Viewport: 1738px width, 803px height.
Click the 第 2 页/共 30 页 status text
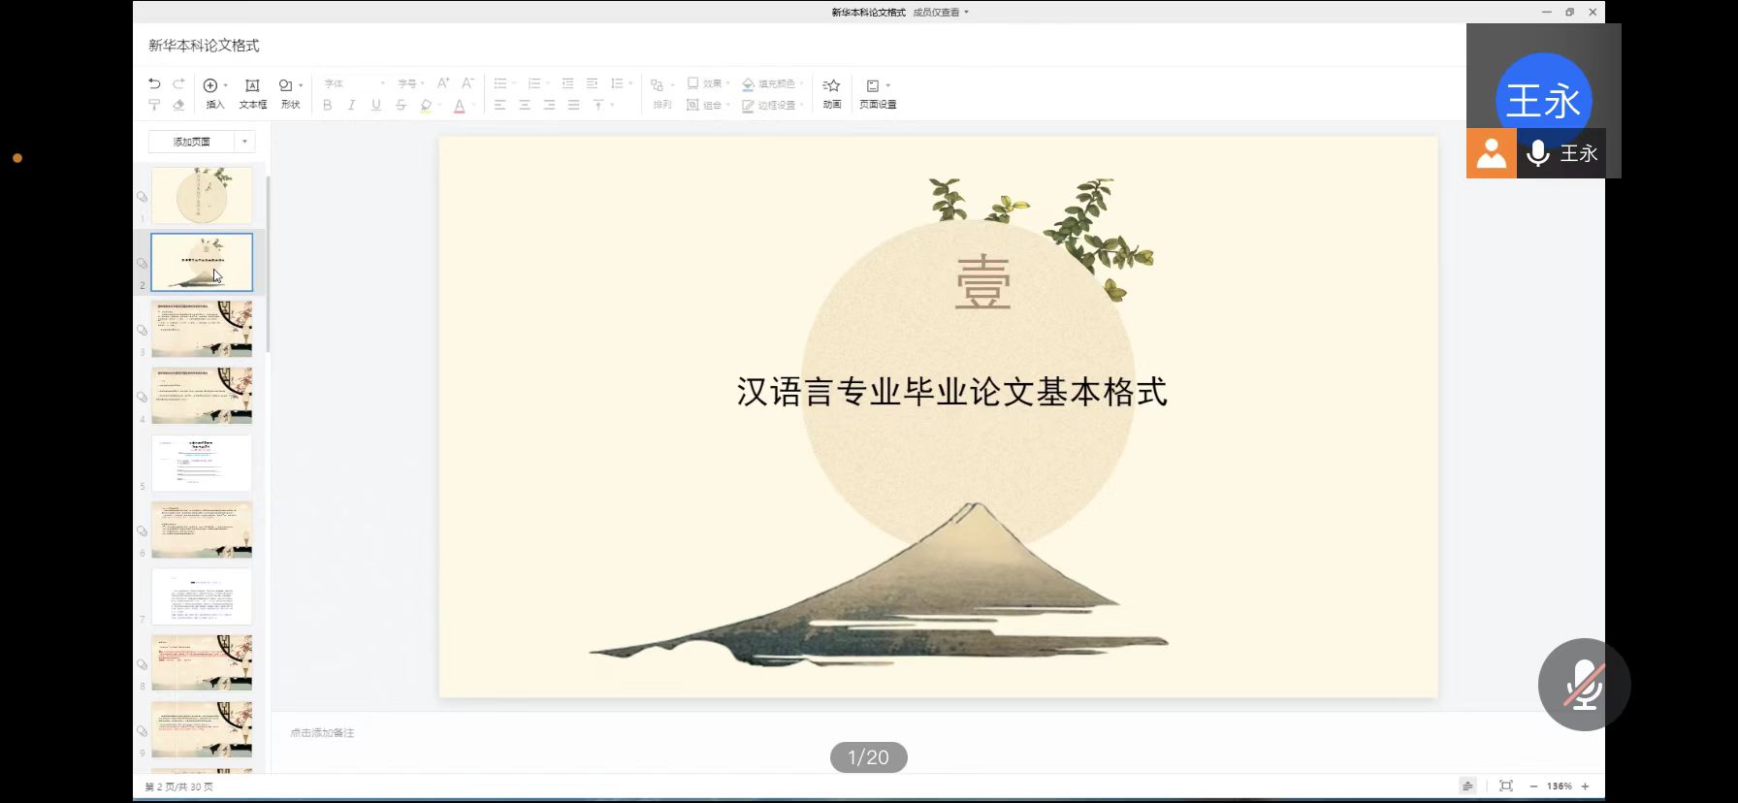coord(179,787)
